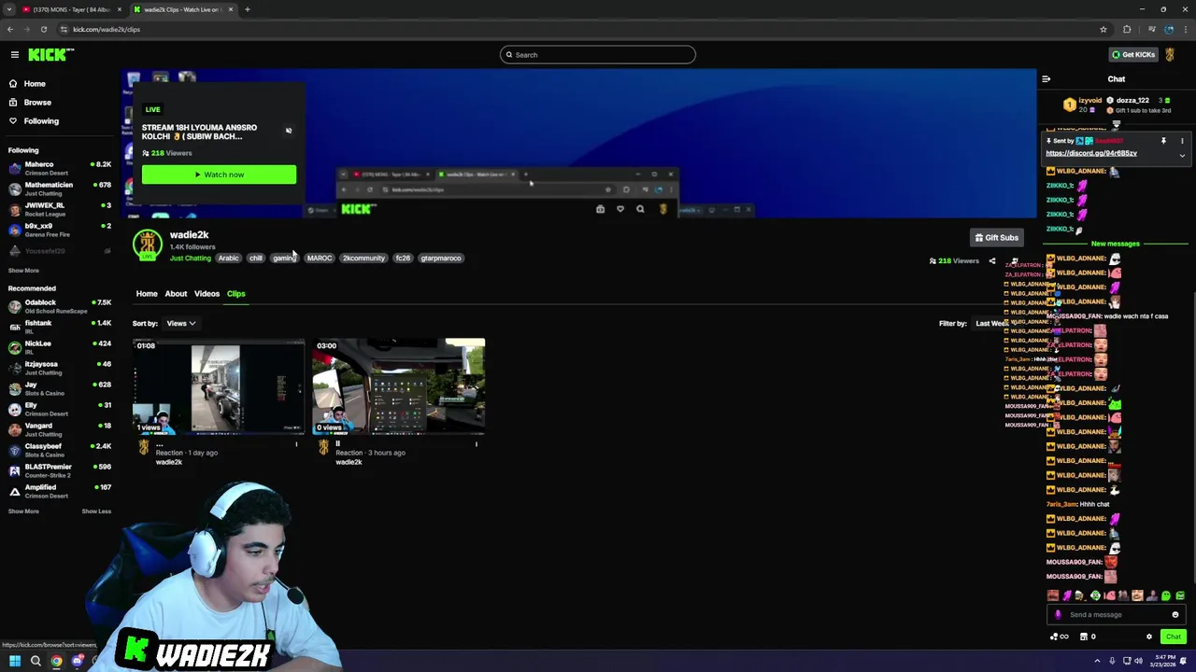Switch to the About tab
Image resolution: width=1196 pixels, height=672 pixels.
176,294
